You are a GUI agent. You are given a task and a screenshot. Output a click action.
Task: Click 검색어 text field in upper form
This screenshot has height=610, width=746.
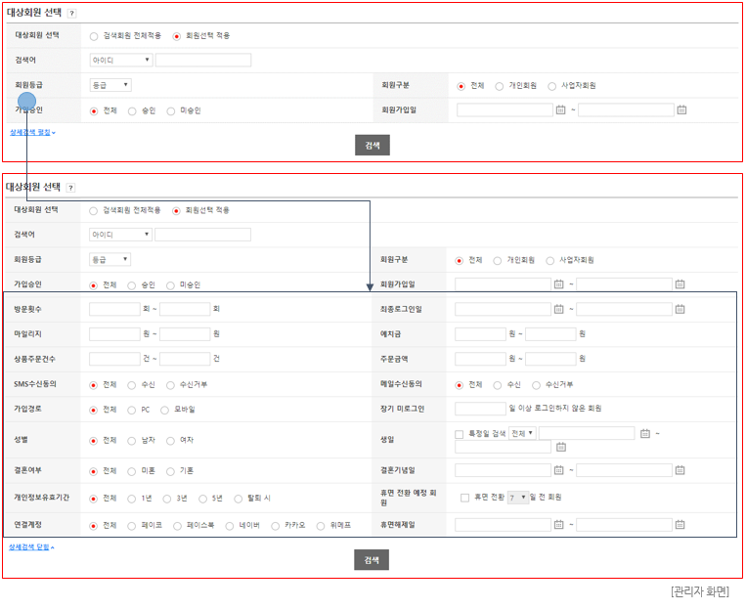(x=203, y=60)
